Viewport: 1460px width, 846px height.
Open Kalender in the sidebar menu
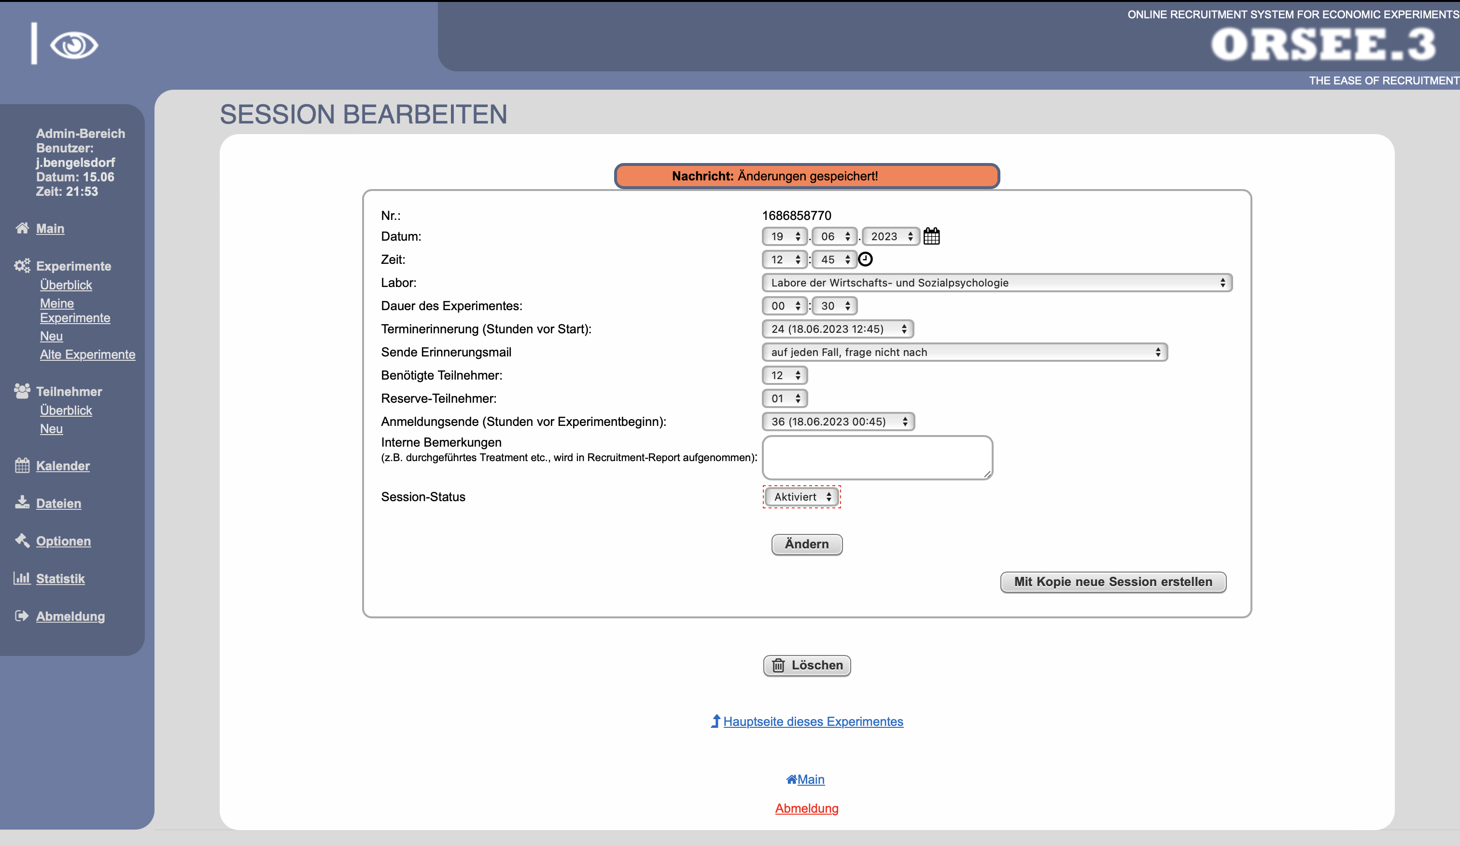coord(63,466)
